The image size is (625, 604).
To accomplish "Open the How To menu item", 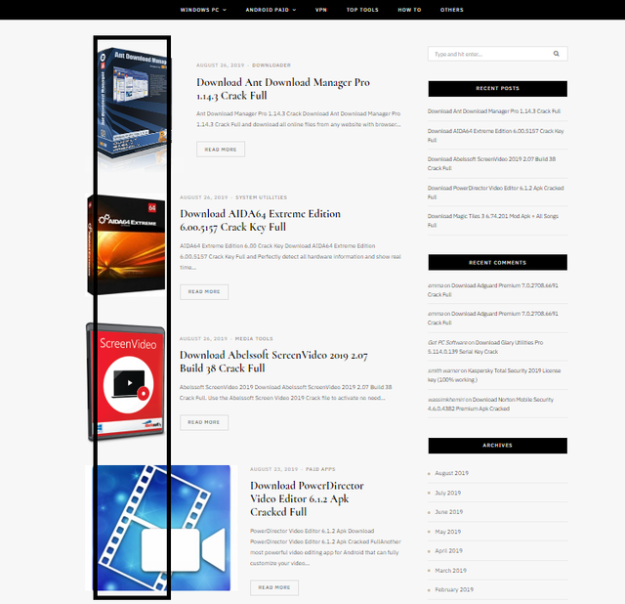I will tap(409, 10).
